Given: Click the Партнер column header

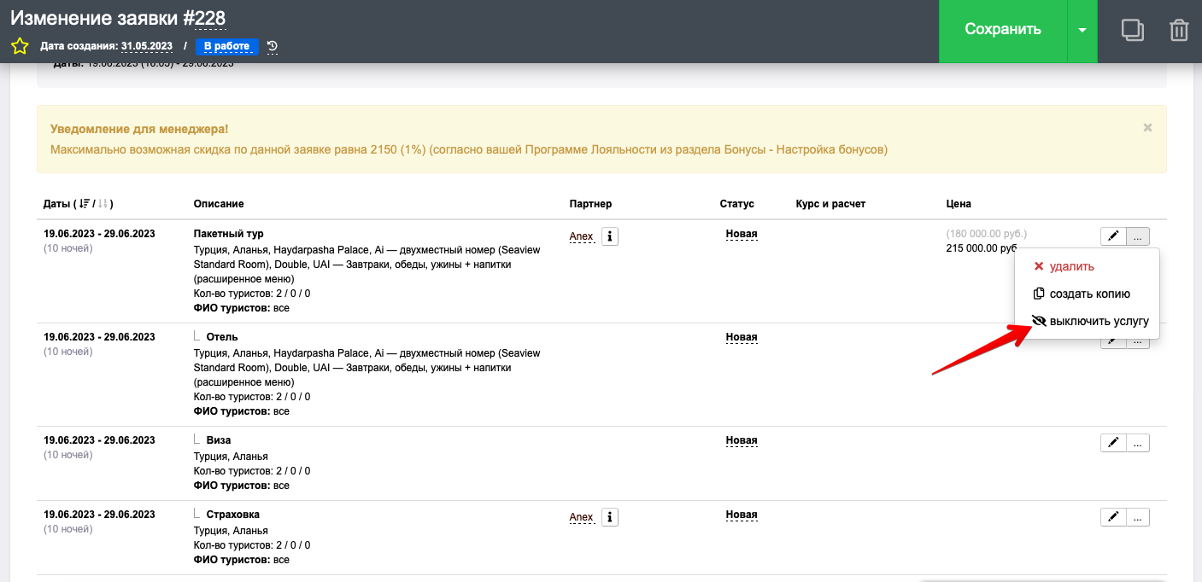Looking at the screenshot, I should tap(590, 204).
